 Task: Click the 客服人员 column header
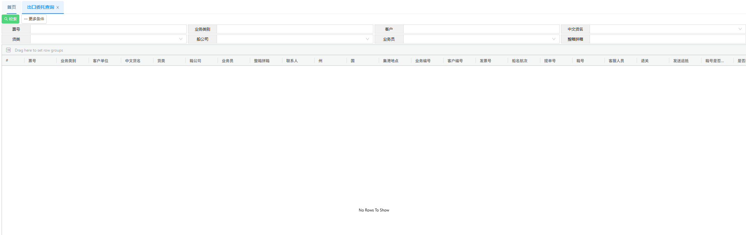pyautogui.click(x=616, y=61)
